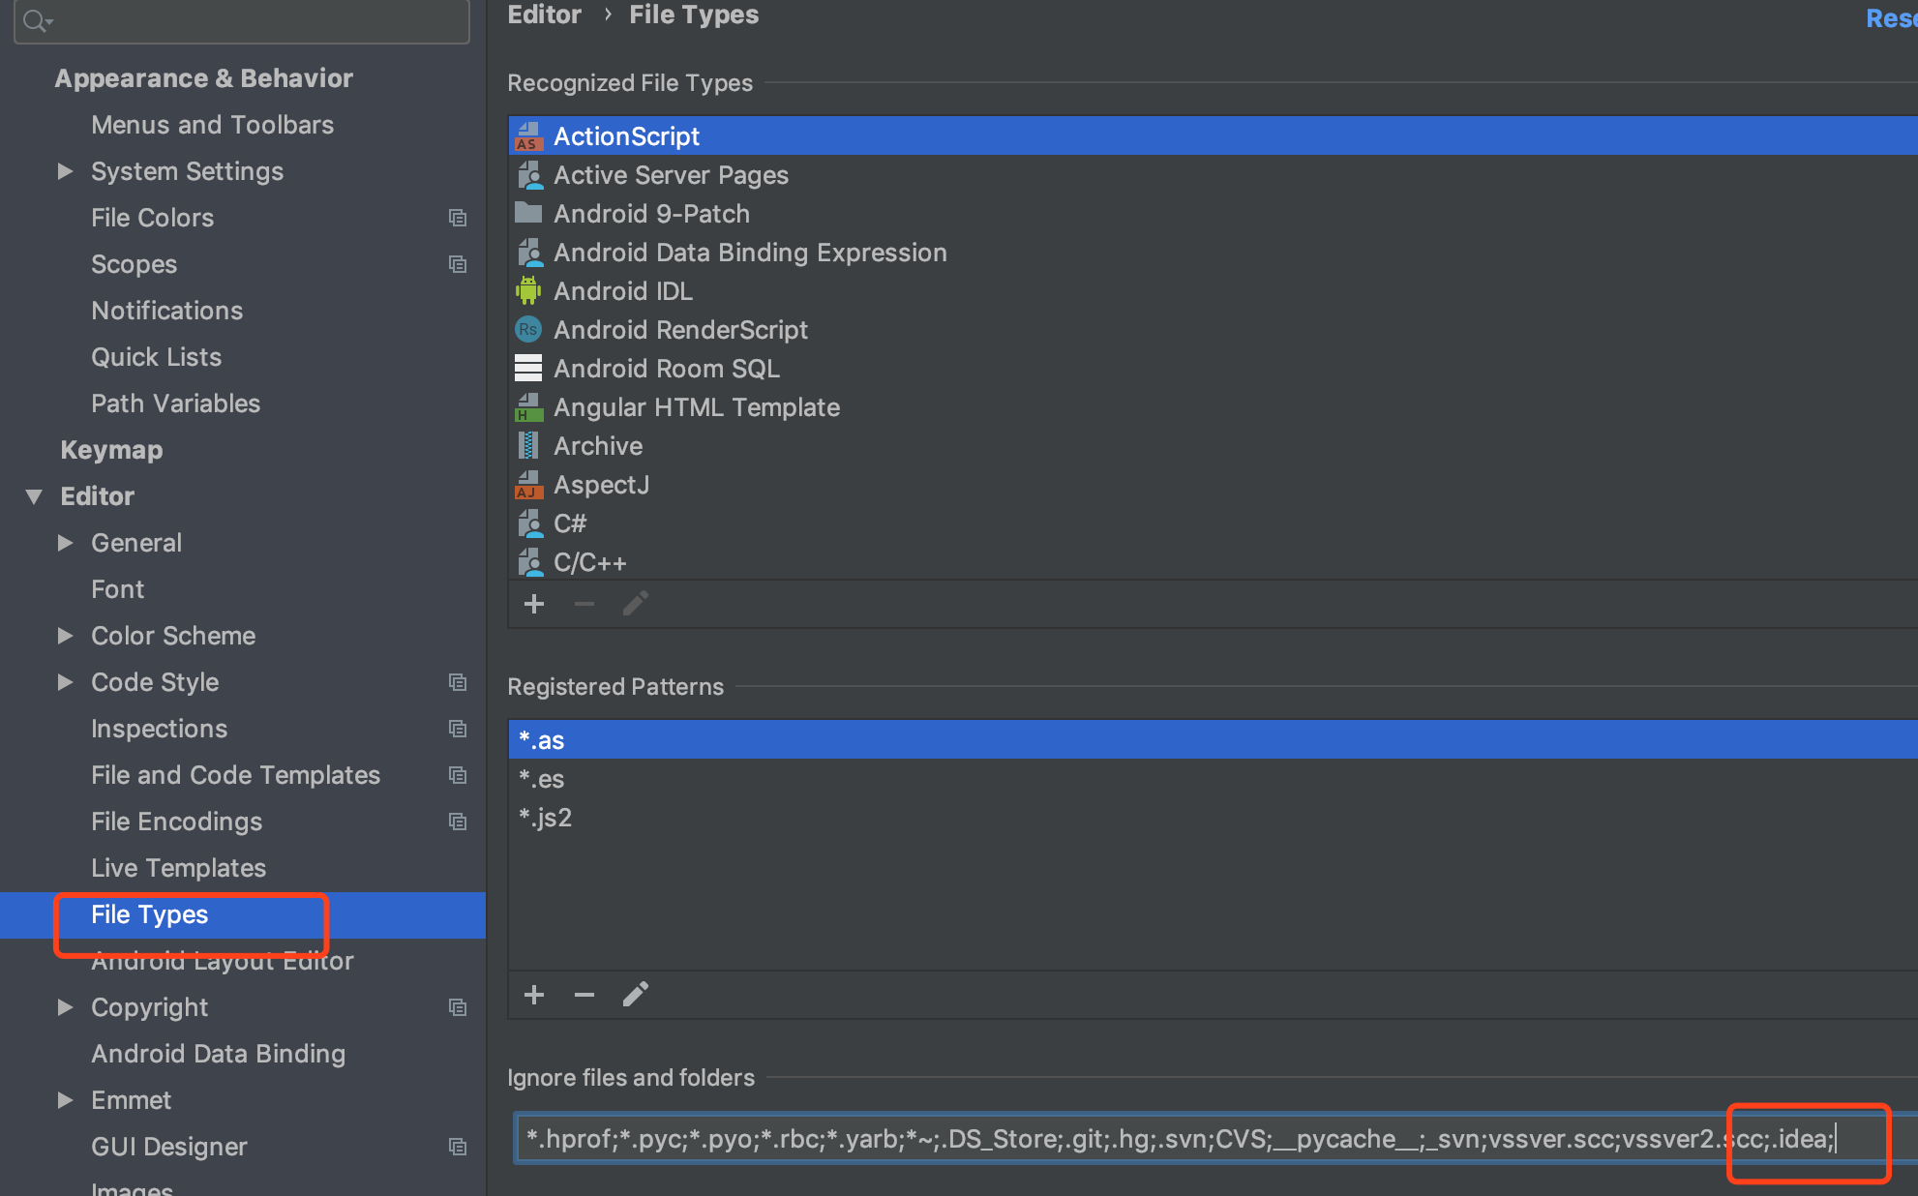Click the Reset link
Image resolution: width=1918 pixels, height=1196 pixels.
pos(1890,17)
